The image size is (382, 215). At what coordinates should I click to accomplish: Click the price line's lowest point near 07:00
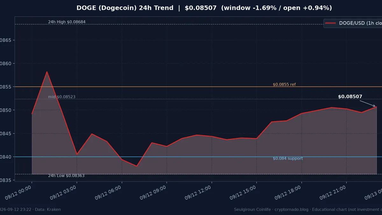pos(137,166)
